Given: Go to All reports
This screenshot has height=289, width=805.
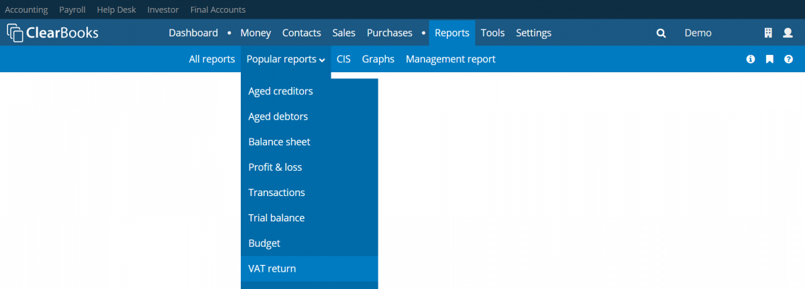Looking at the screenshot, I should click(x=212, y=59).
